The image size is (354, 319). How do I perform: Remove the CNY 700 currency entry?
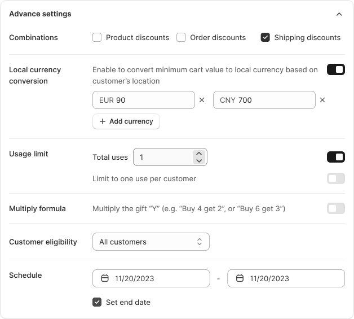pyautogui.click(x=322, y=100)
